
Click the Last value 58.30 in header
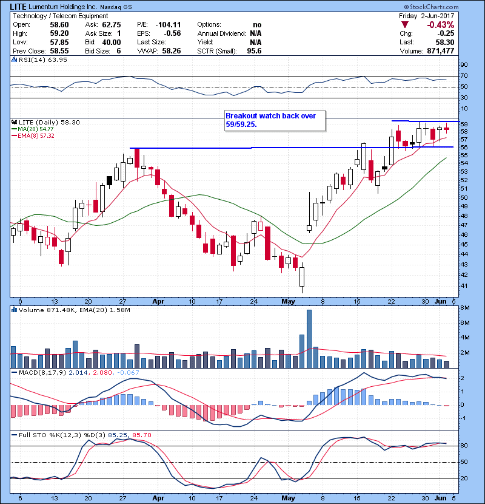(x=445, y=42)
